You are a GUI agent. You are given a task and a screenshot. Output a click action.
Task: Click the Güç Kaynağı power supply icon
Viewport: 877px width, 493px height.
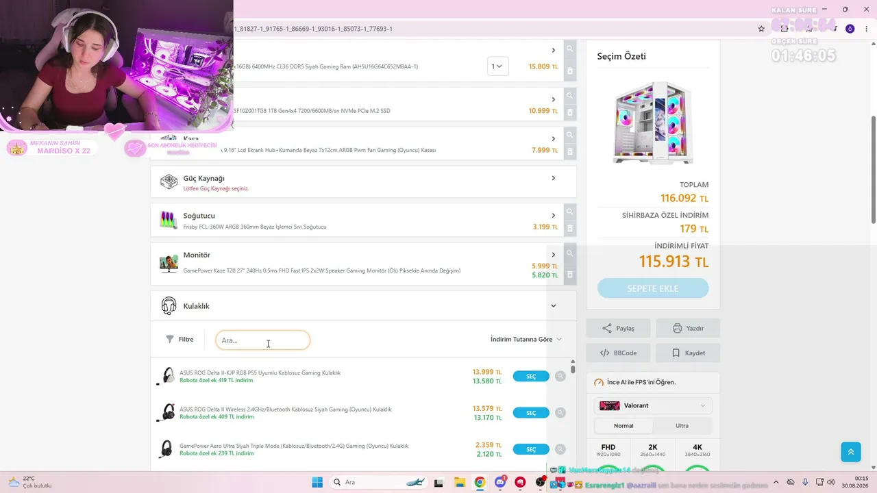169,181
